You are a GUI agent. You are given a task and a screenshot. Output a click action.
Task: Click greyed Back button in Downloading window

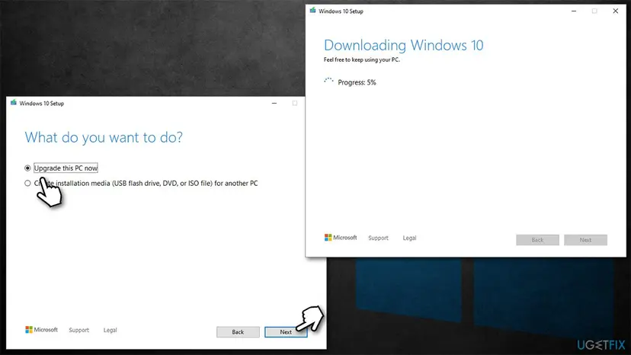[537, 240]
